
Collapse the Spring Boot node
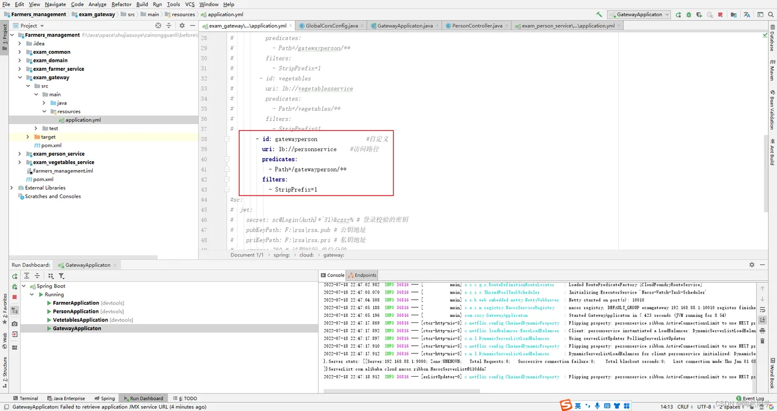pos(24,286)
